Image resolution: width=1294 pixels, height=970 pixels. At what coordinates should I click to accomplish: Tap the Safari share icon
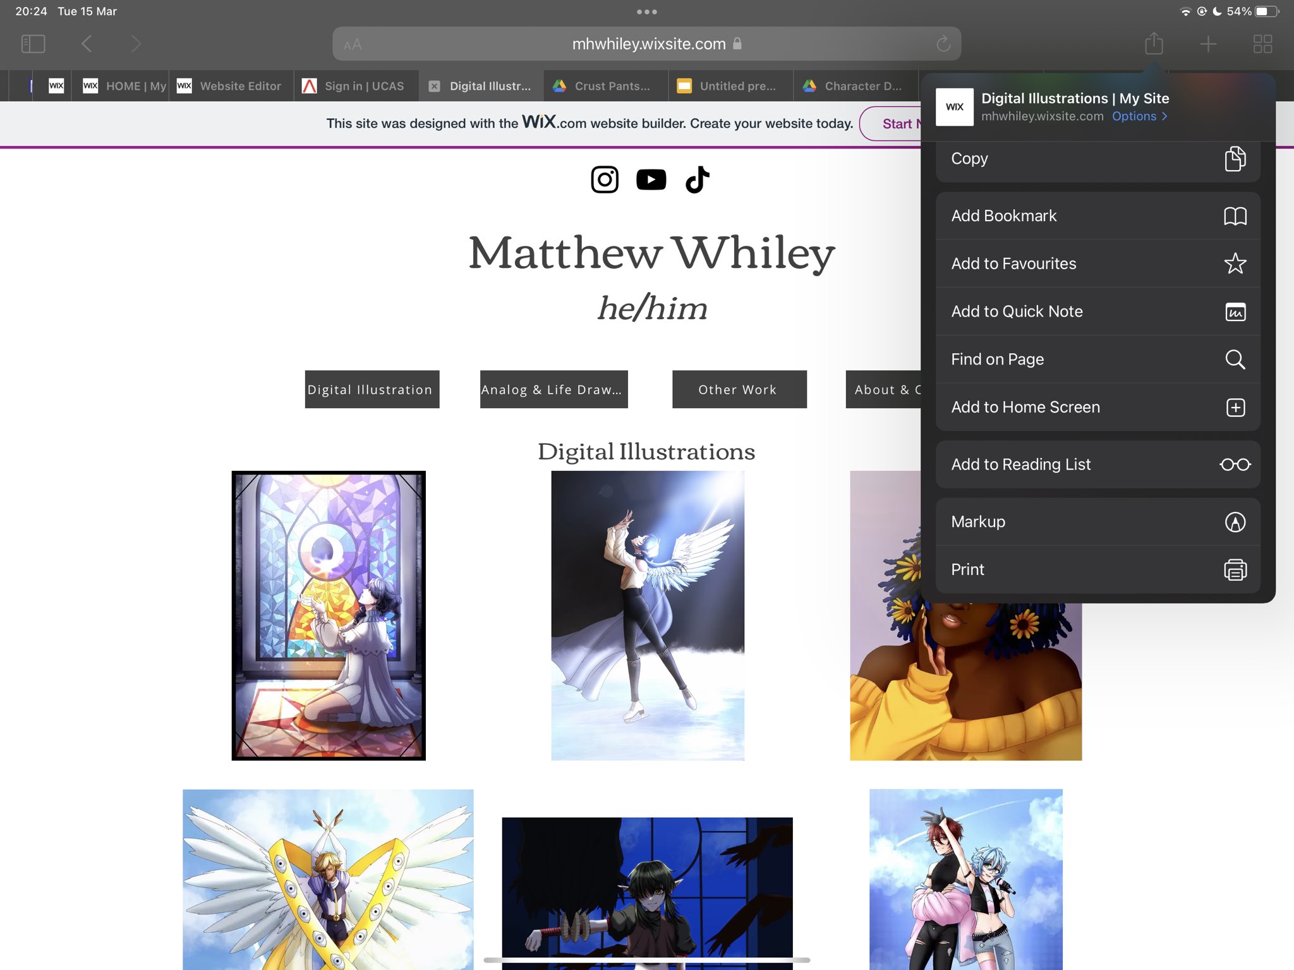pos(1154,44)
